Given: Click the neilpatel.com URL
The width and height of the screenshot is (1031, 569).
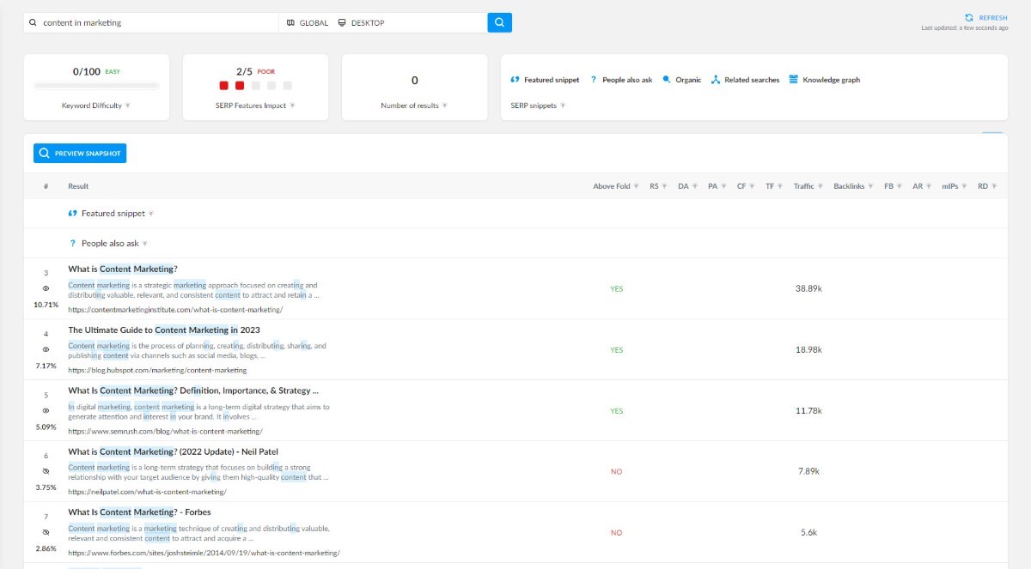Looking at the screenshot, I should 147,493.
